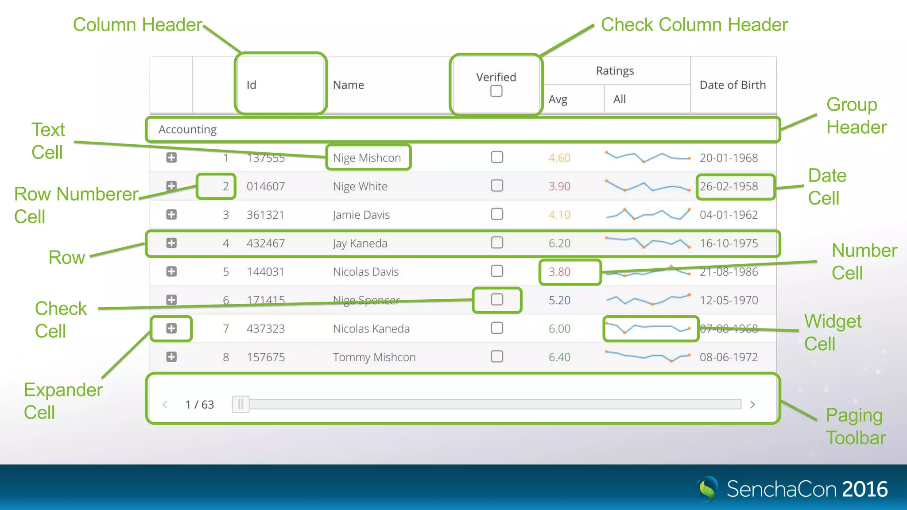The width and height of the screenshot is (907, 510).
Task: Expand the Jamie Davis row
Action: point(171,215)
